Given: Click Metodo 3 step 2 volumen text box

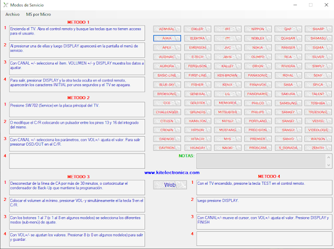Looking at the screenshot, I should pyautogui.click(x=77, y=205).
